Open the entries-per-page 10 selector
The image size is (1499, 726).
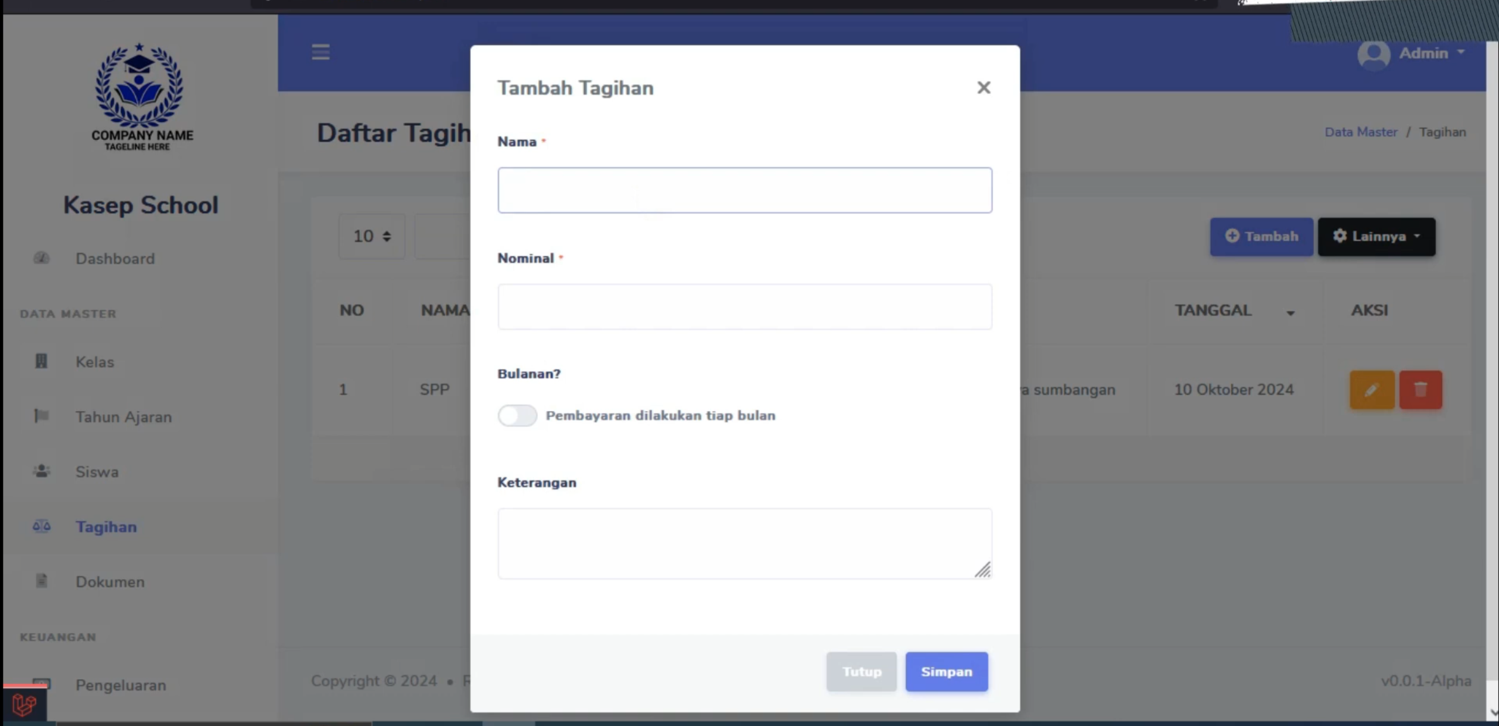pyautogui.click(x=371, y=237)
